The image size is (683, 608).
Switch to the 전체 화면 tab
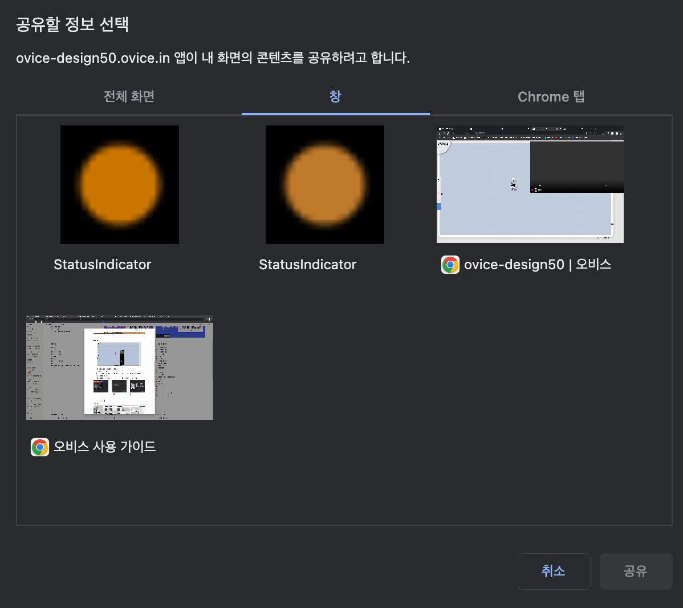(x=129, y=96)
